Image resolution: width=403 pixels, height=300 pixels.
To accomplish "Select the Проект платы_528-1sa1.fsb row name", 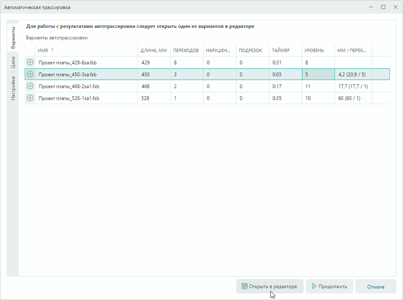I will 69,98.
